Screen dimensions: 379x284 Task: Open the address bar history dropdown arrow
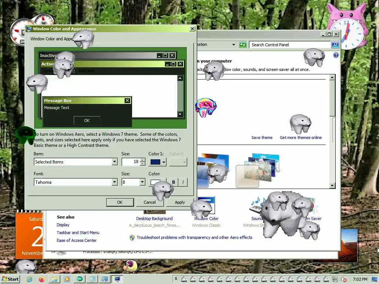pos(234,45)
